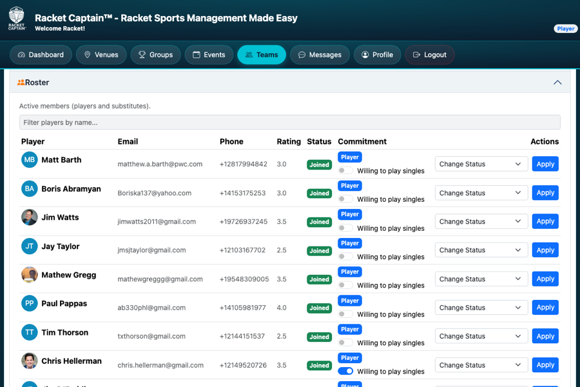Toggle singles willingness for Jay Taylor
The height and width of the screenshot is (387, 580).
(x=345, y=256)
